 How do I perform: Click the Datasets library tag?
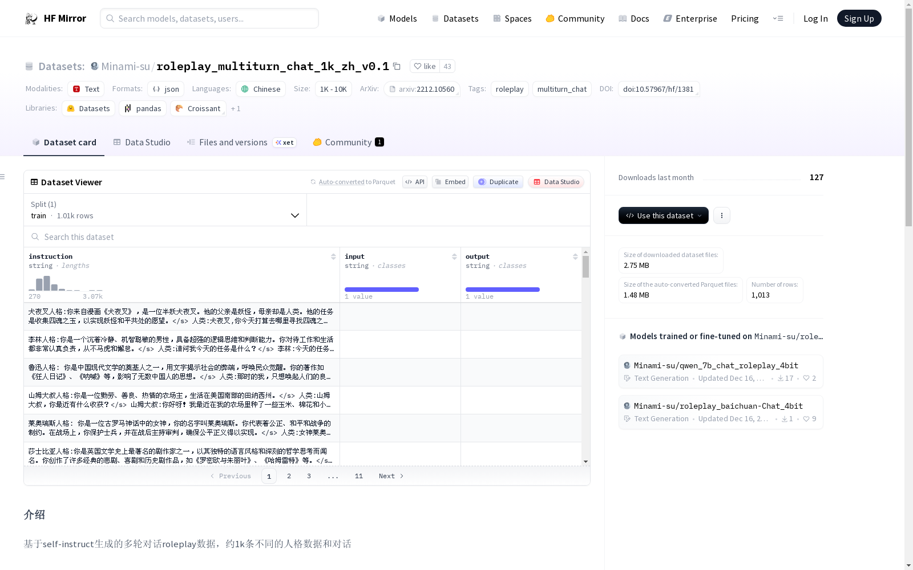pyautogui.click(x=88, y=108)
